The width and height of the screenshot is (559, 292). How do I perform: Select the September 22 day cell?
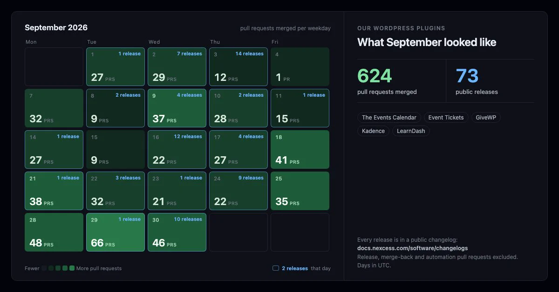pyautogui.click(x=116, y=191)
